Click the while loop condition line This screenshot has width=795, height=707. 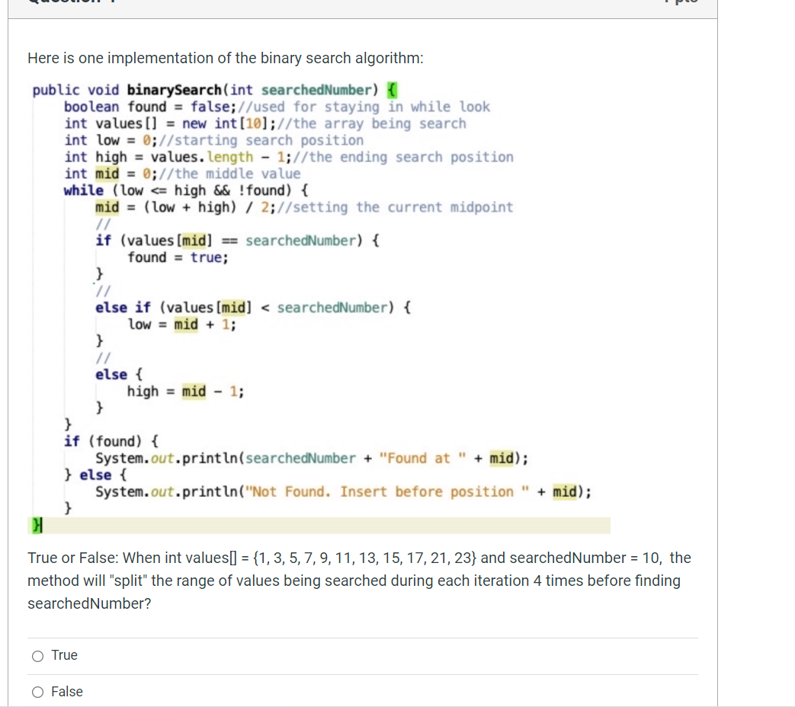point(175,190)
